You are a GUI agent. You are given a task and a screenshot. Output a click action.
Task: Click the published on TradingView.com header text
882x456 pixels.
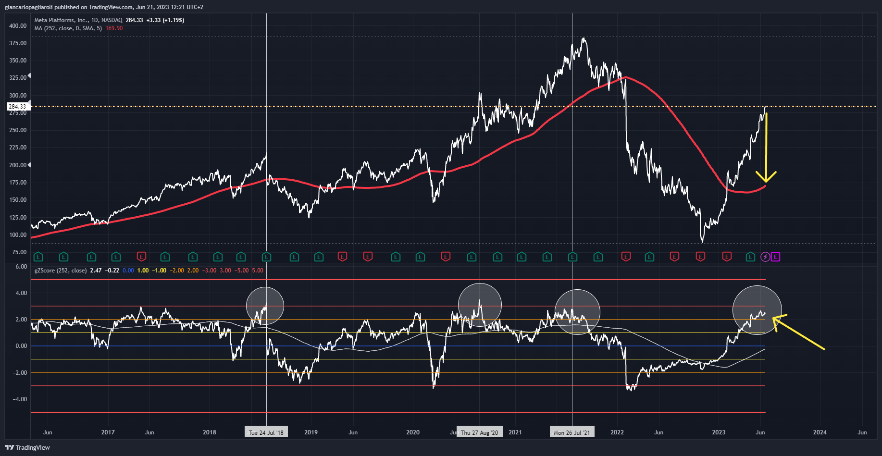click(94, 7)
